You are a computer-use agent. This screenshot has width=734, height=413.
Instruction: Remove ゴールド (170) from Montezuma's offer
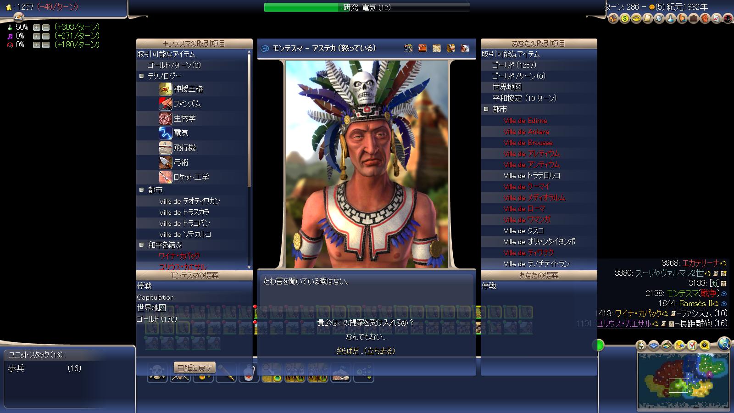[156, 319]
